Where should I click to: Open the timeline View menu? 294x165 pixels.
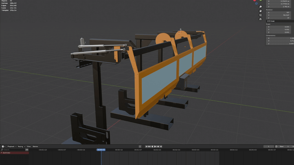(29, 146)
